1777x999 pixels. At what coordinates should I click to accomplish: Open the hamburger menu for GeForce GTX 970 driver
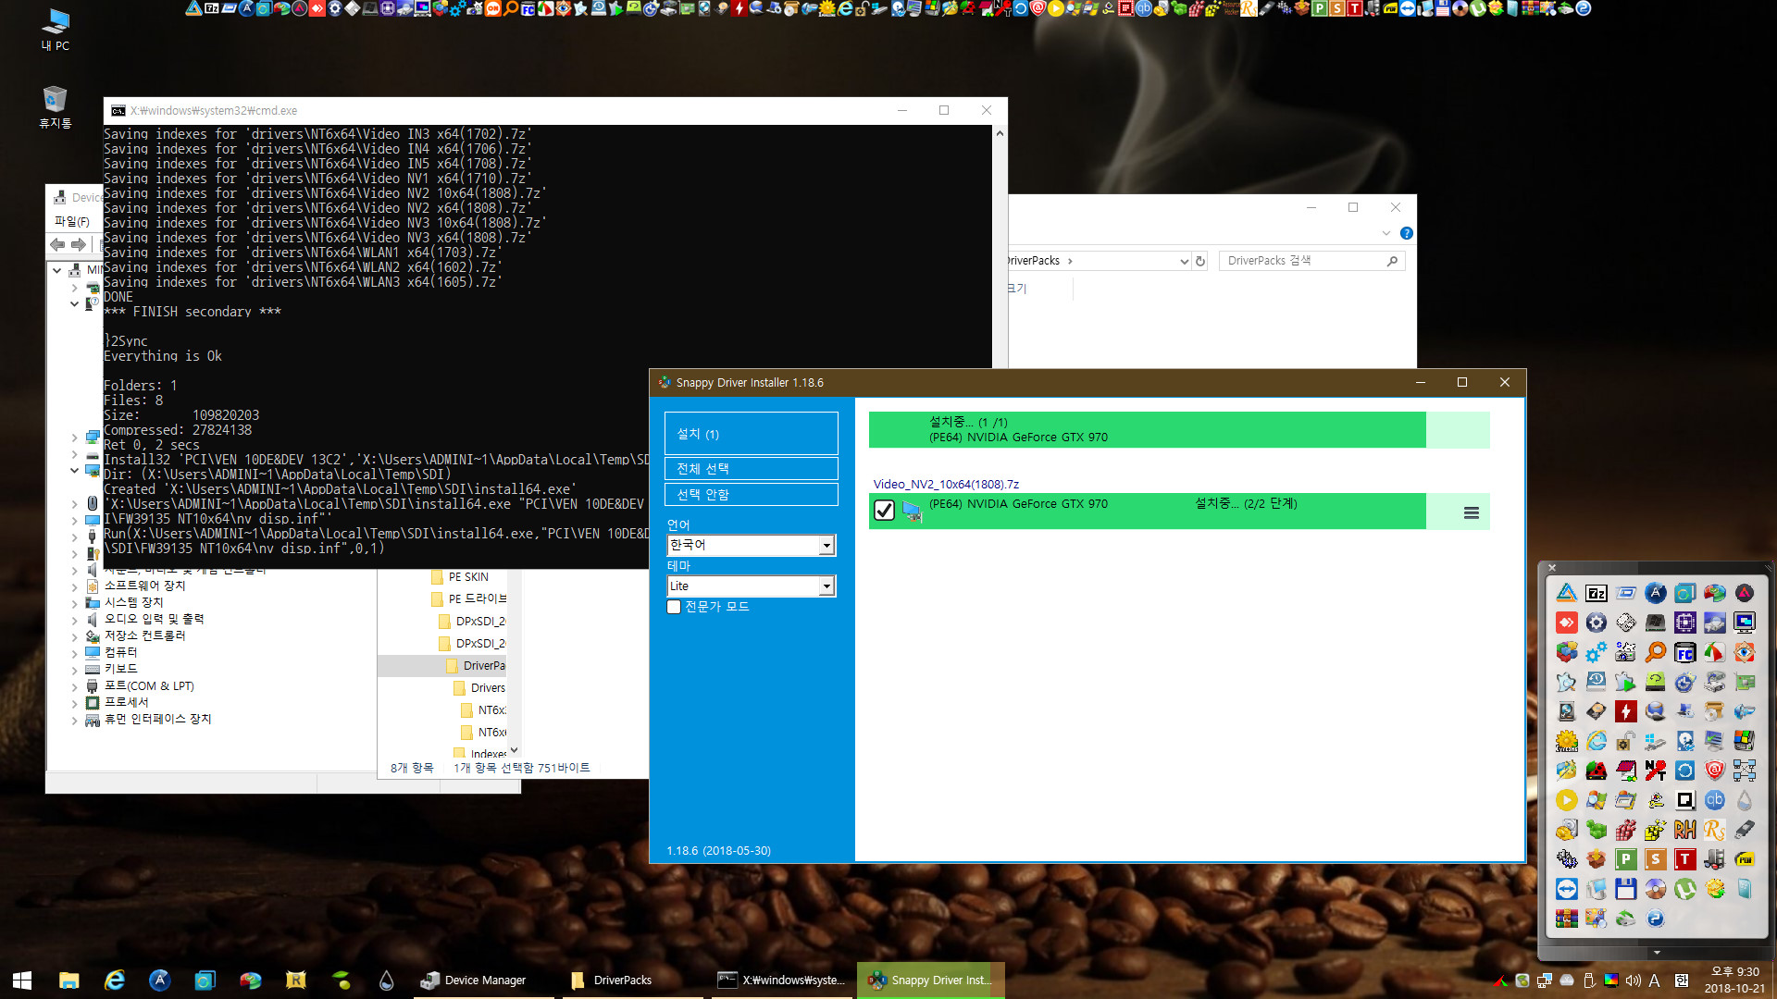coord(1472,512)
